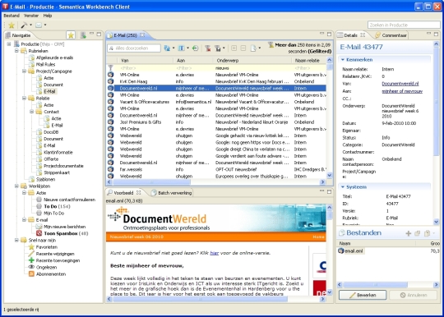Image resolution: width=444 pixels, height=317 pixels.
Task: Toggle the favorites star button in Navigatie panel
Action: pos(71,35)
